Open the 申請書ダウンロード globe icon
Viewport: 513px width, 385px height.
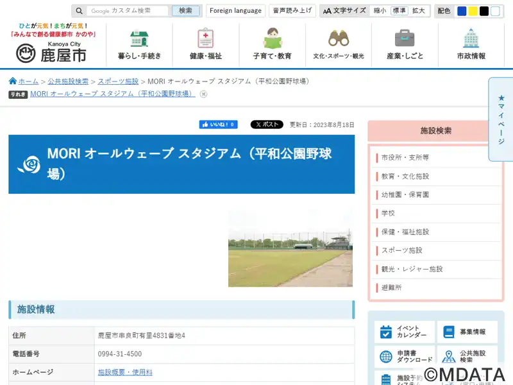(x=386, y=357)
